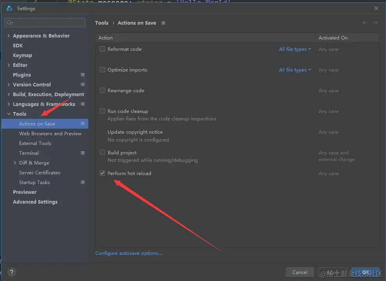
Task: Go forward using the right arrow icon
Action: pyautogui.click(x=375, y=23)
